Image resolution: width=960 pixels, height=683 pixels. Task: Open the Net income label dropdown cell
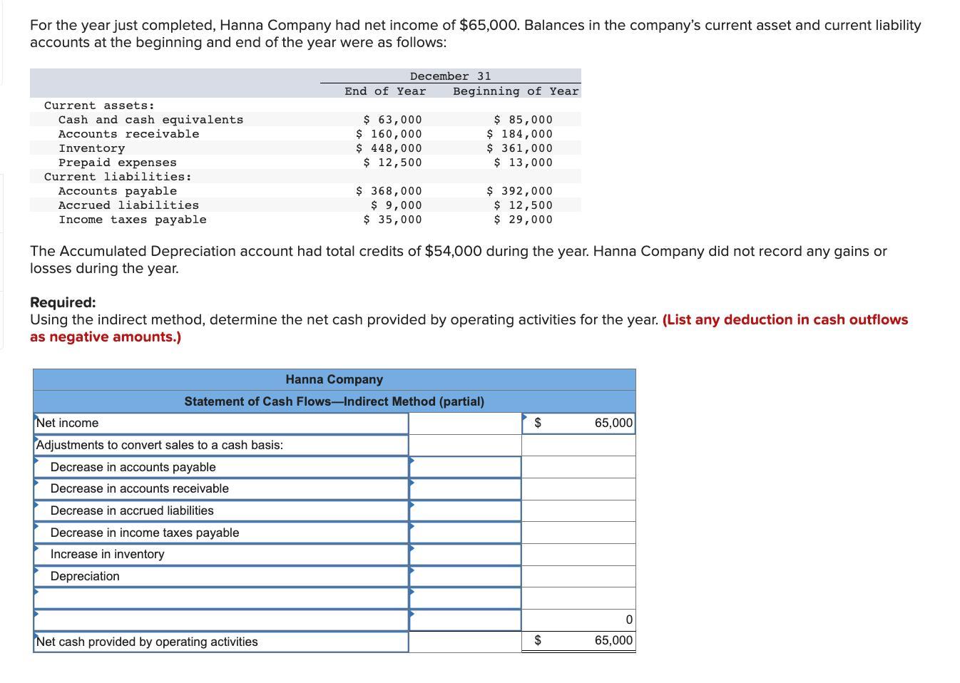(x=221, y=423)
